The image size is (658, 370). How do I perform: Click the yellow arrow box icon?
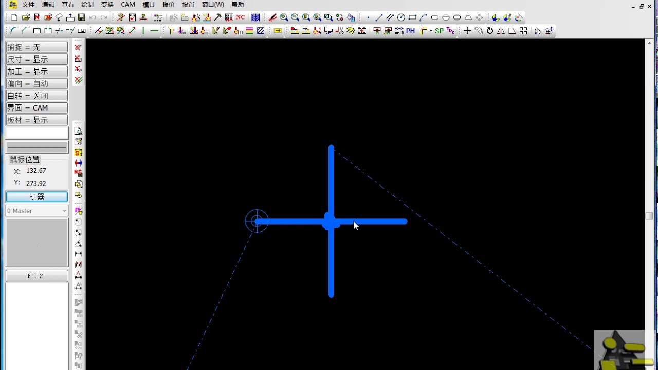pos(278,31)
